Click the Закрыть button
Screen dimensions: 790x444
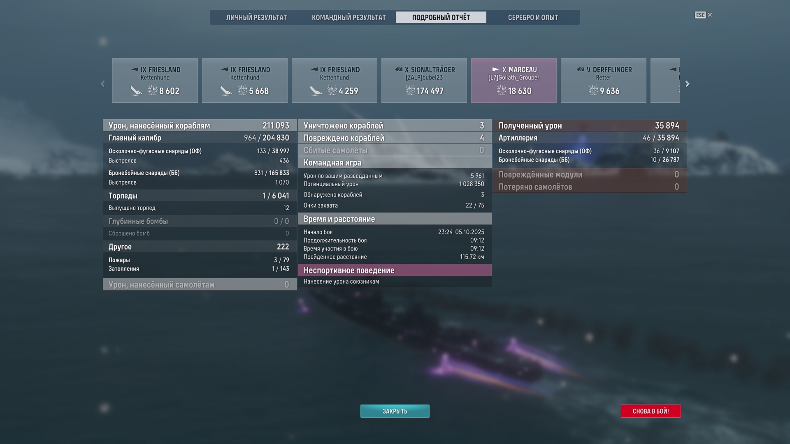point(395,411)
